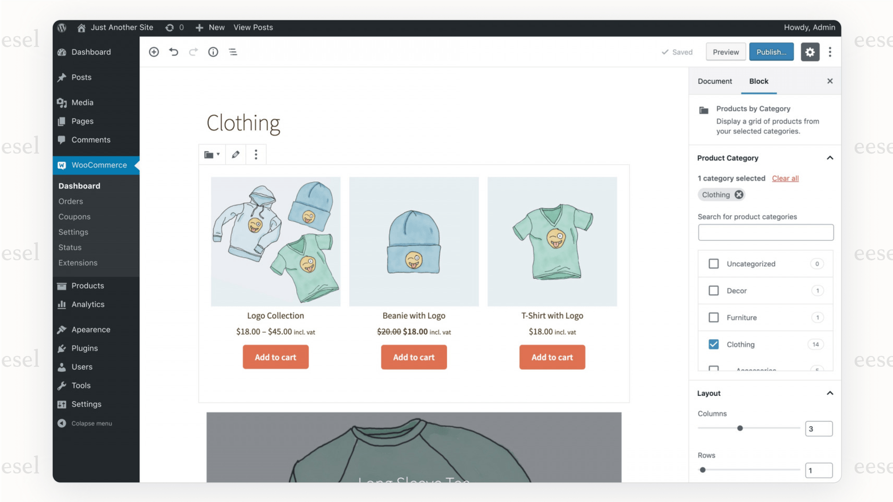Collapse the Layout panel
Image resolution: width=893 pixels, height=502 pixels.
click(x=830, y=393)
